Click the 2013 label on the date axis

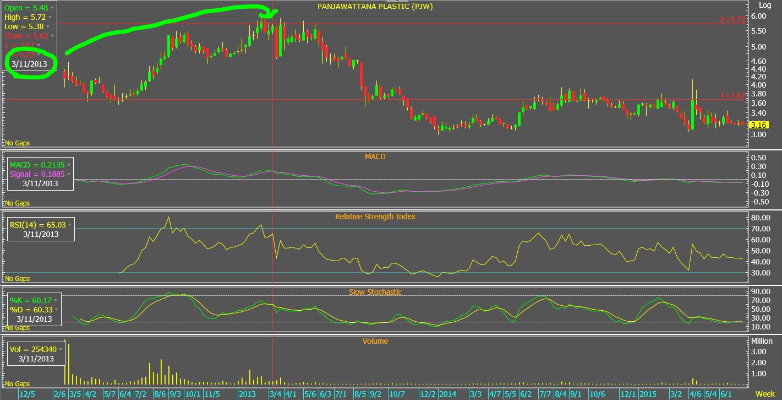(x=247, y=394)
